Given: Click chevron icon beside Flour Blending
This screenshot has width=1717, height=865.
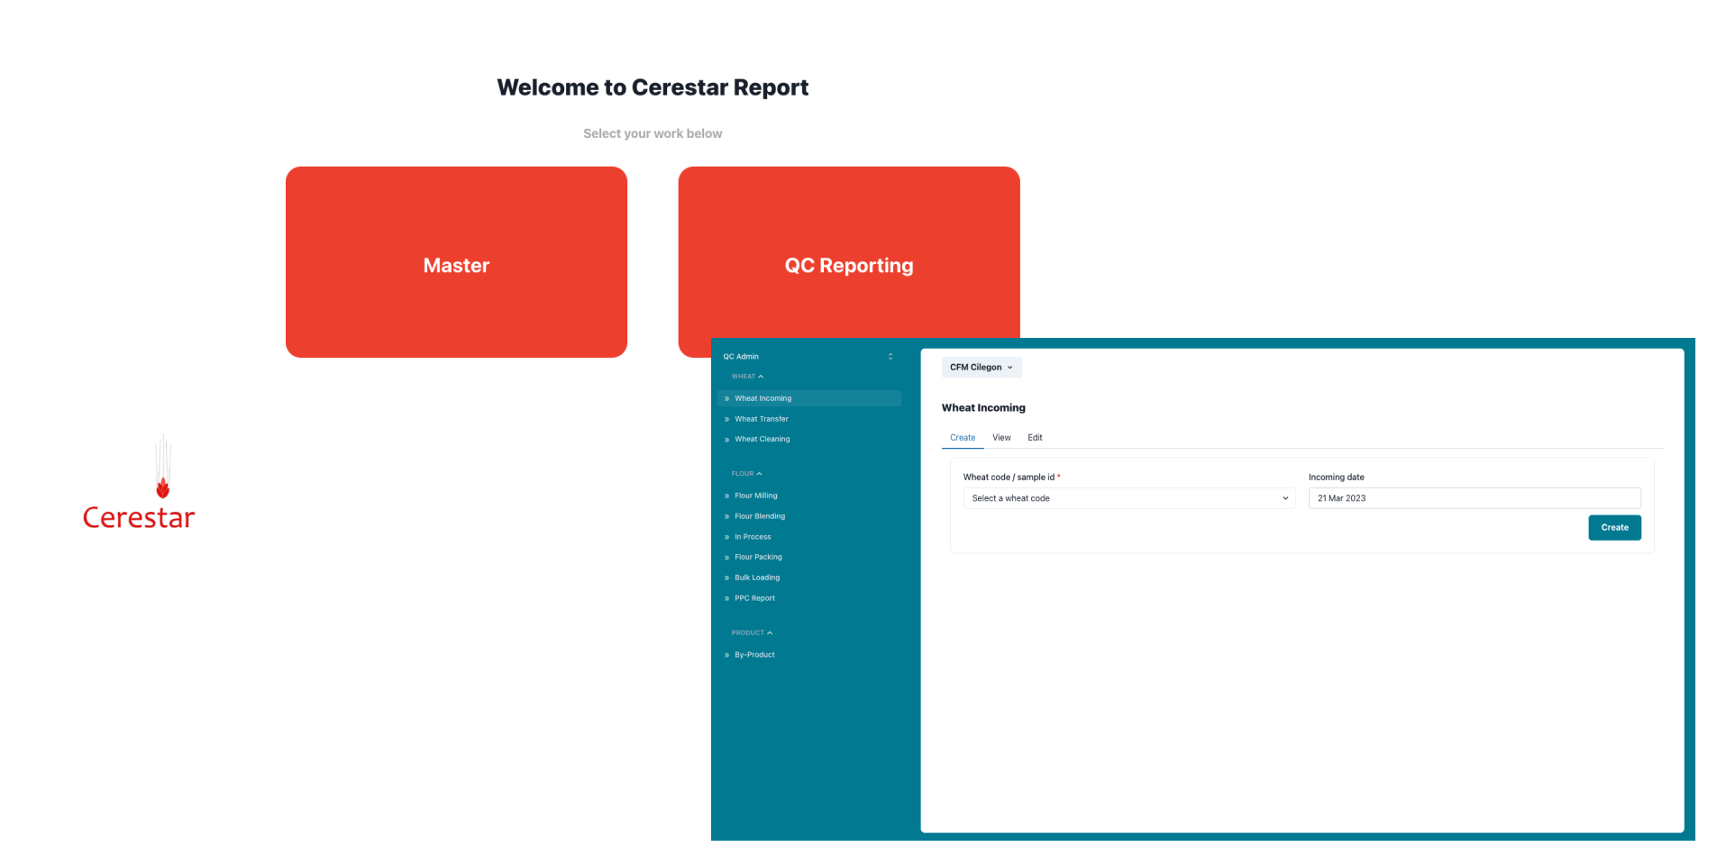Looking at the screenshot, I should tap(726, 516).
